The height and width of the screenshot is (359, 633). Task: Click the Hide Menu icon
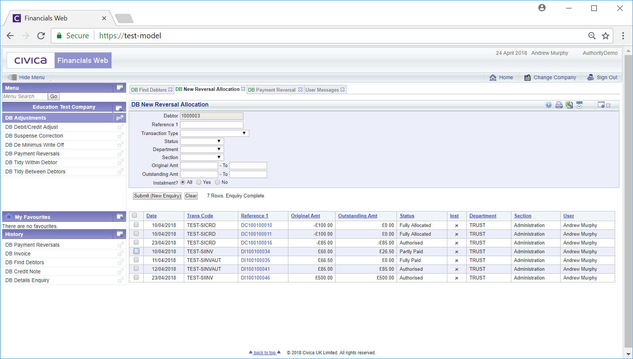click(x=12, y=77)
